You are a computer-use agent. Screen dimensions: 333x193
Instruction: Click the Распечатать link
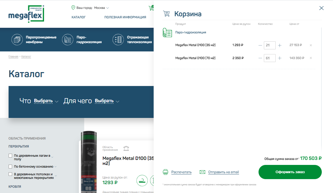coord(181,172)
